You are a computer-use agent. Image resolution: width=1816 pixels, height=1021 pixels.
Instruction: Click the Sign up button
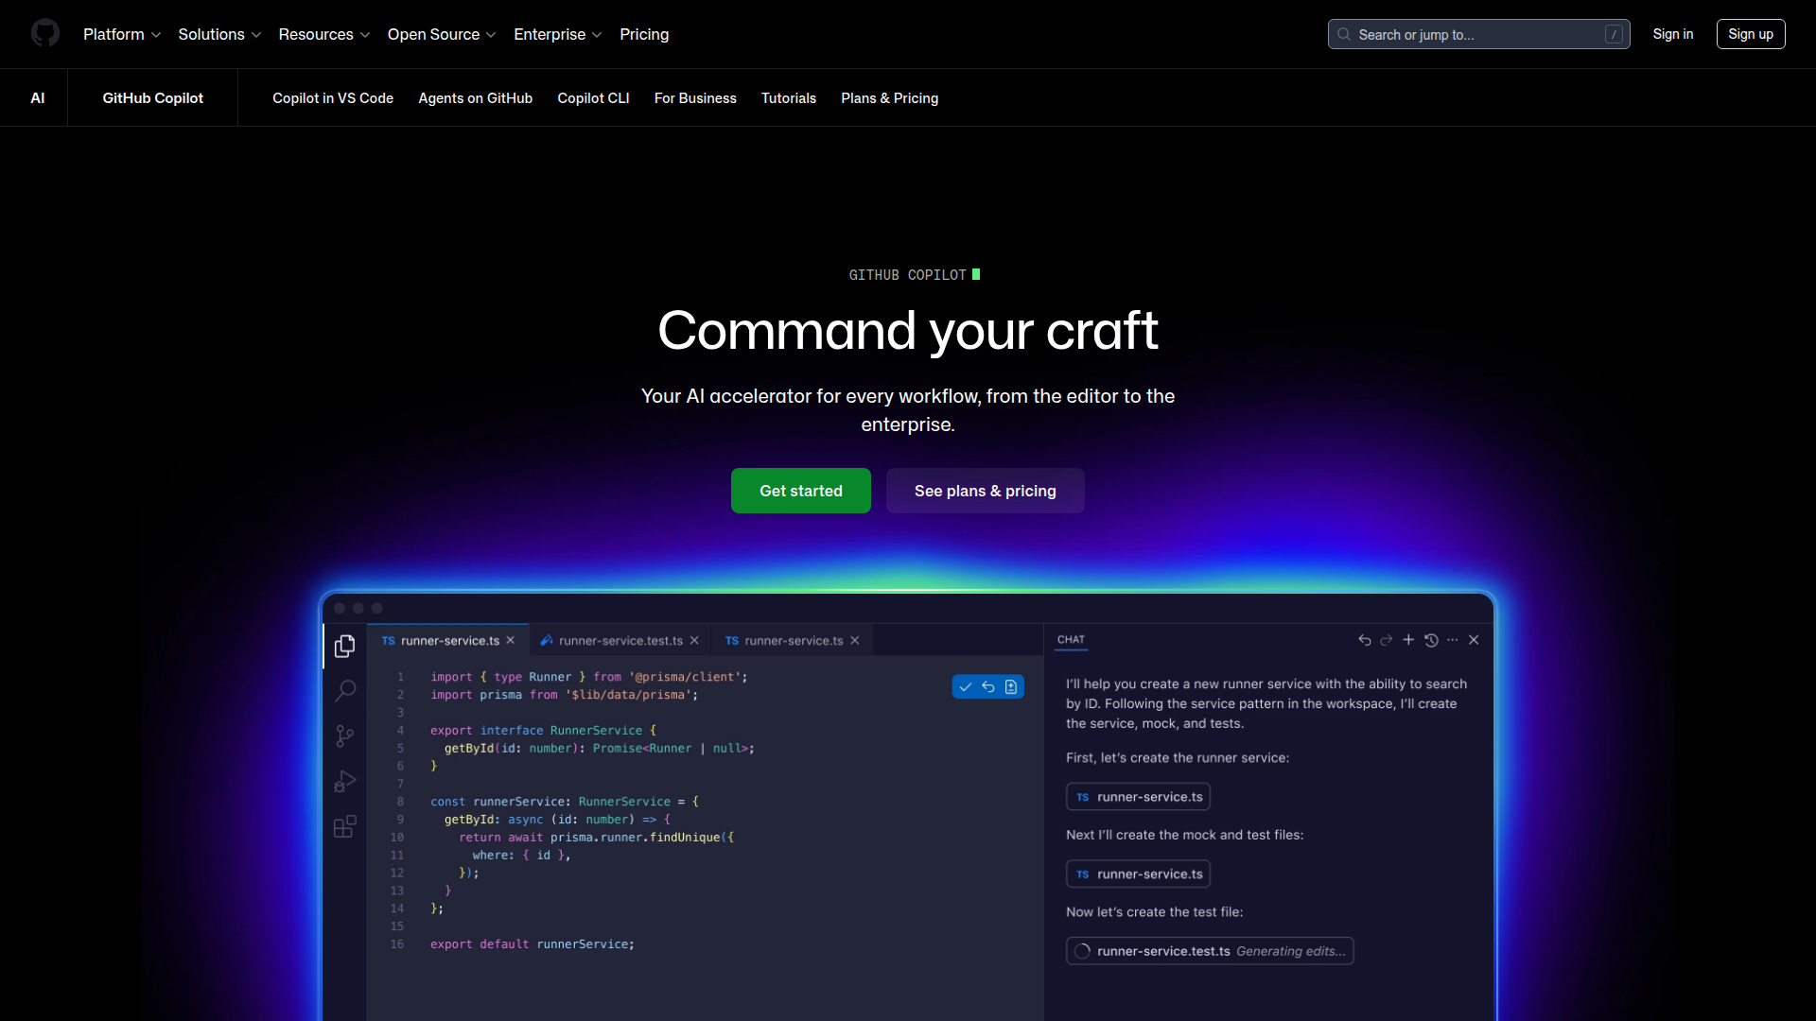point(1751,34)
